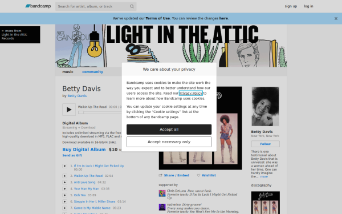The image size is (342, 214).
Task: Click the Share / Embed arrow icon
Action: tap(161, 175)
